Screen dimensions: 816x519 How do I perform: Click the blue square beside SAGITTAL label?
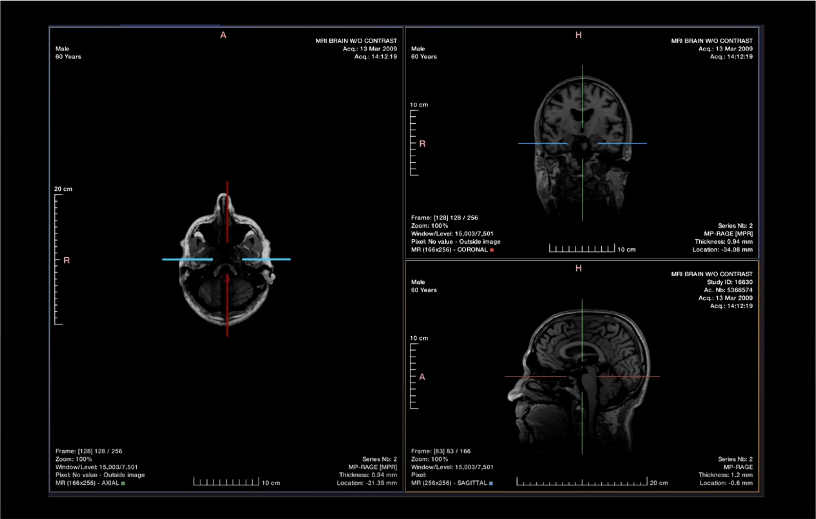pos(492,483)
